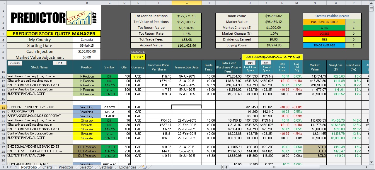Click the Overall Position Record heading
The height and width of the screenshot is (170, 375).
coord(332,16)
